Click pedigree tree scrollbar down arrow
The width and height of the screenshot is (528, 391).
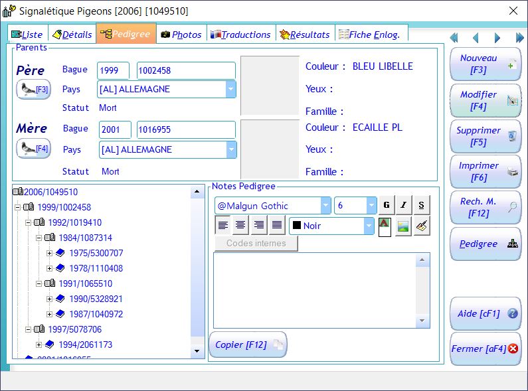coord(197,351)
